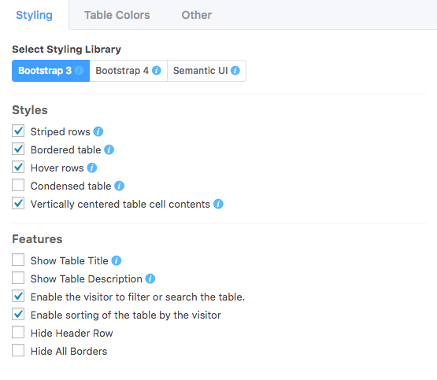Click info icon beside Condensed table

click(x=119, y=186)
